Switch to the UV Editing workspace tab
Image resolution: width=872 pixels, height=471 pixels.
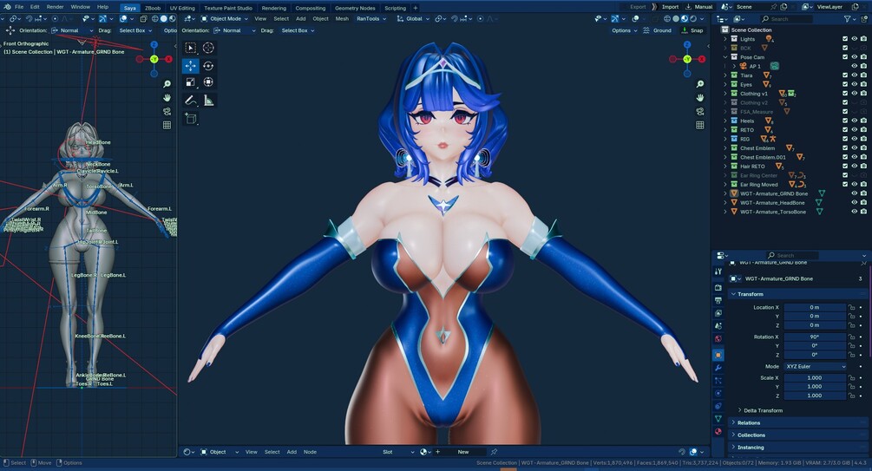pos(182,9)
